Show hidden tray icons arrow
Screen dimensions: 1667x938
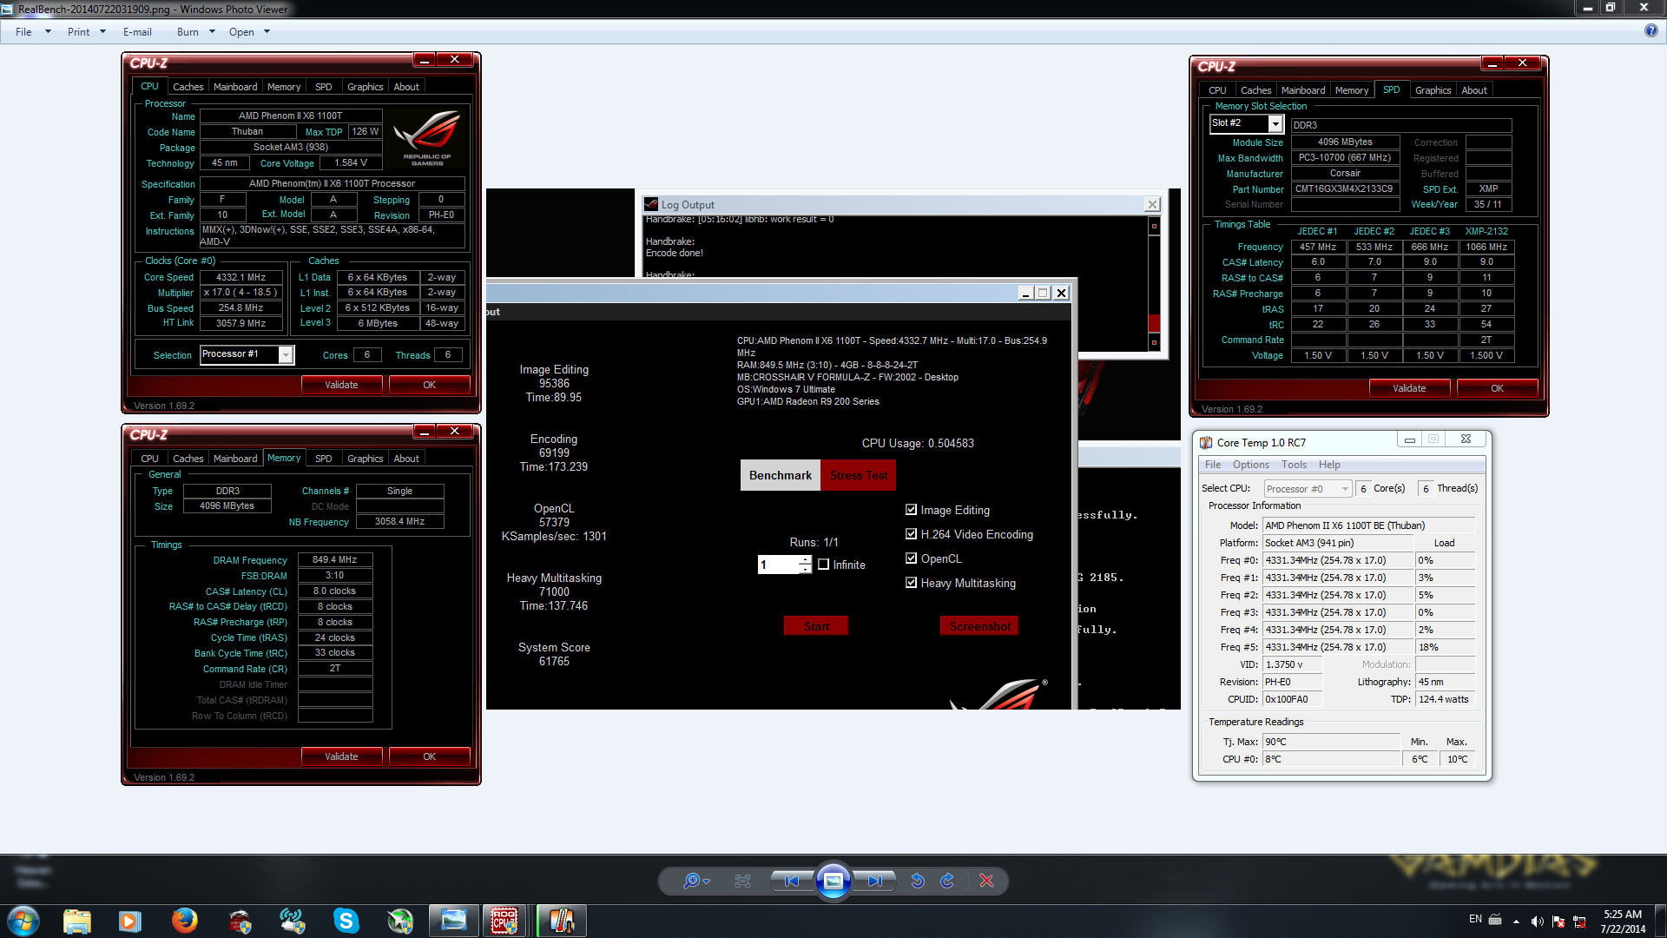(1516, 921)
